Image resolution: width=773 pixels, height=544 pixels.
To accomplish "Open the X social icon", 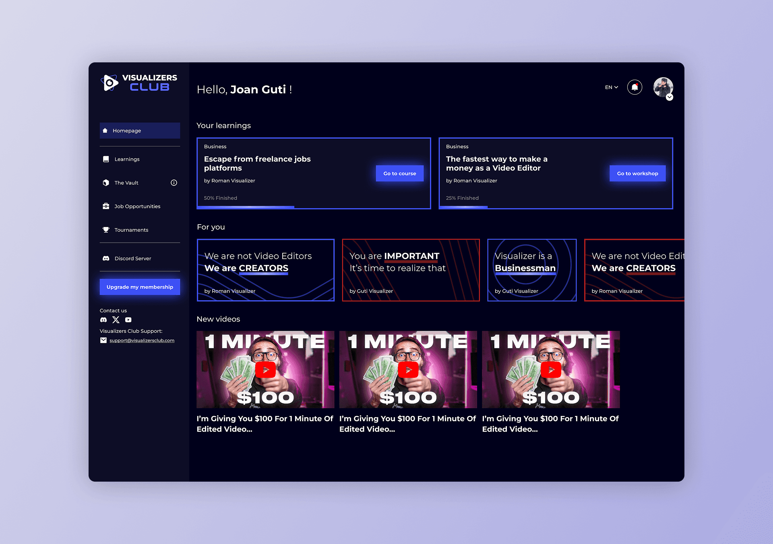I will click(x=116, y=320).
